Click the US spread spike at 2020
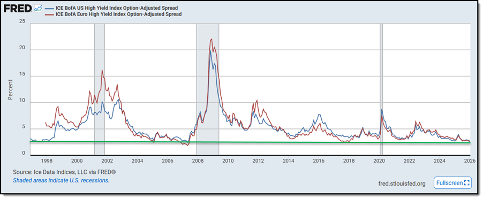This screenshot has width=483, height=199. click(x=382, y=110)
